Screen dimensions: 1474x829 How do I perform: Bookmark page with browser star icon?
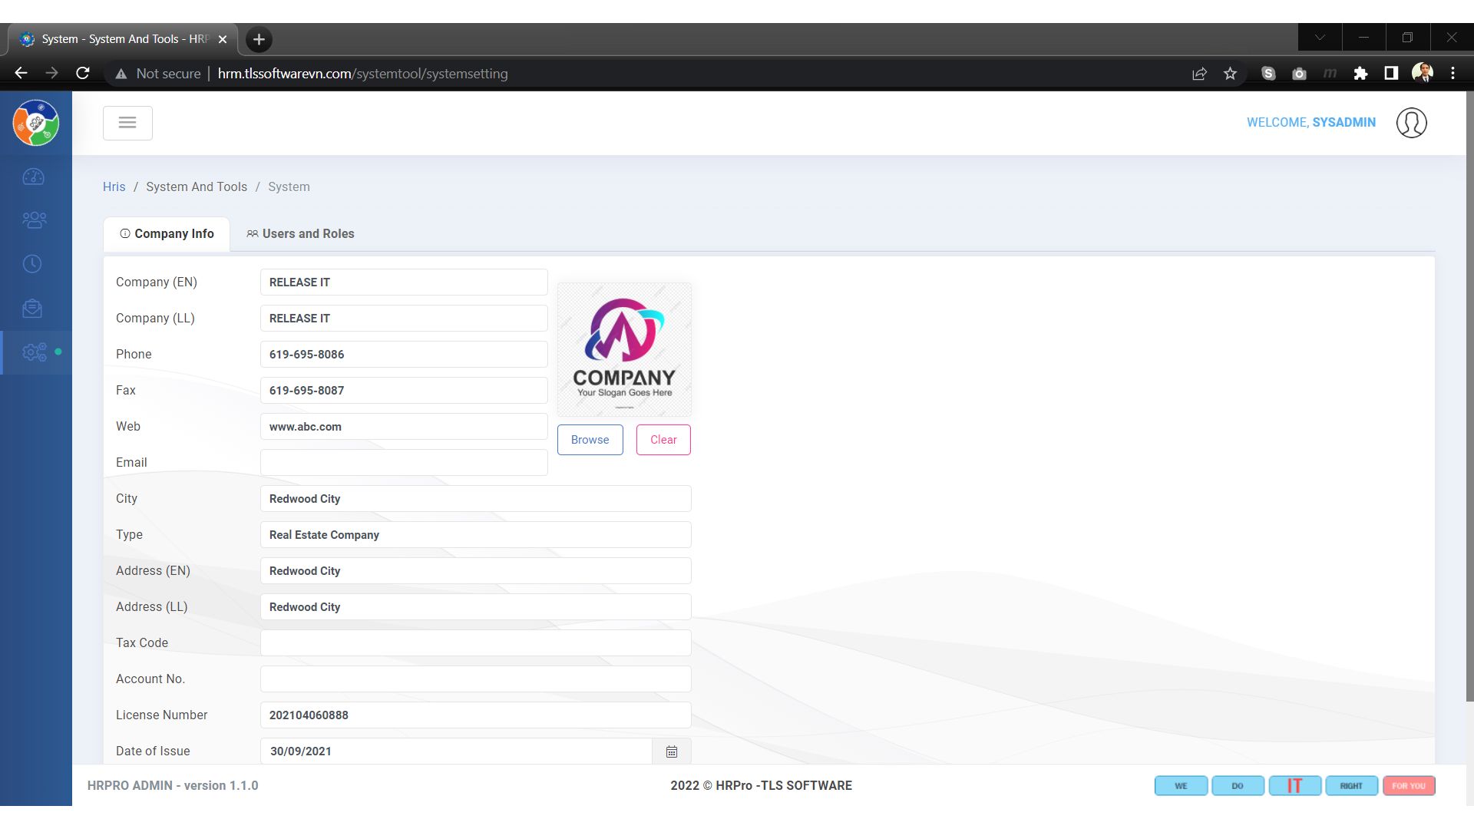pyautogui.click(x=1231, y=74)
